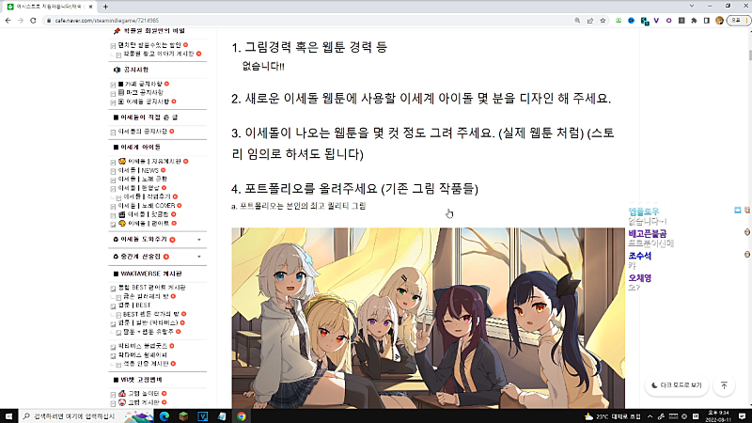Select the Naver cafe browser tab
The image size is (752, 423).
click(x=50, y=7)
